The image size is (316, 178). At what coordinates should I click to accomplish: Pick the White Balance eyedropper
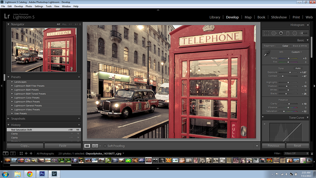point(267,53)
